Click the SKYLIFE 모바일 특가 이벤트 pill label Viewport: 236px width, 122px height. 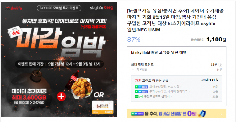pyautogui.click(x=59, y=8)
